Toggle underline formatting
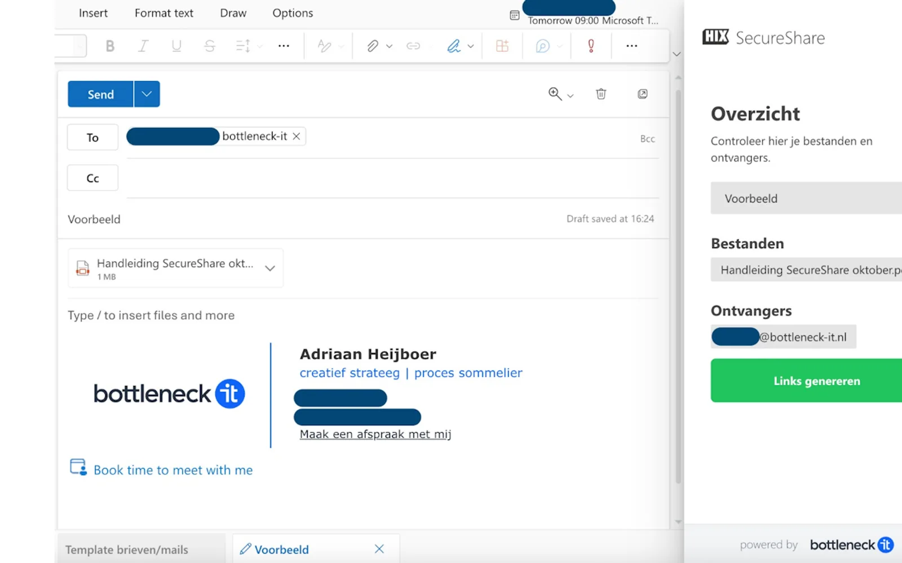Screen dimensions: 902x563 (176, 46)
